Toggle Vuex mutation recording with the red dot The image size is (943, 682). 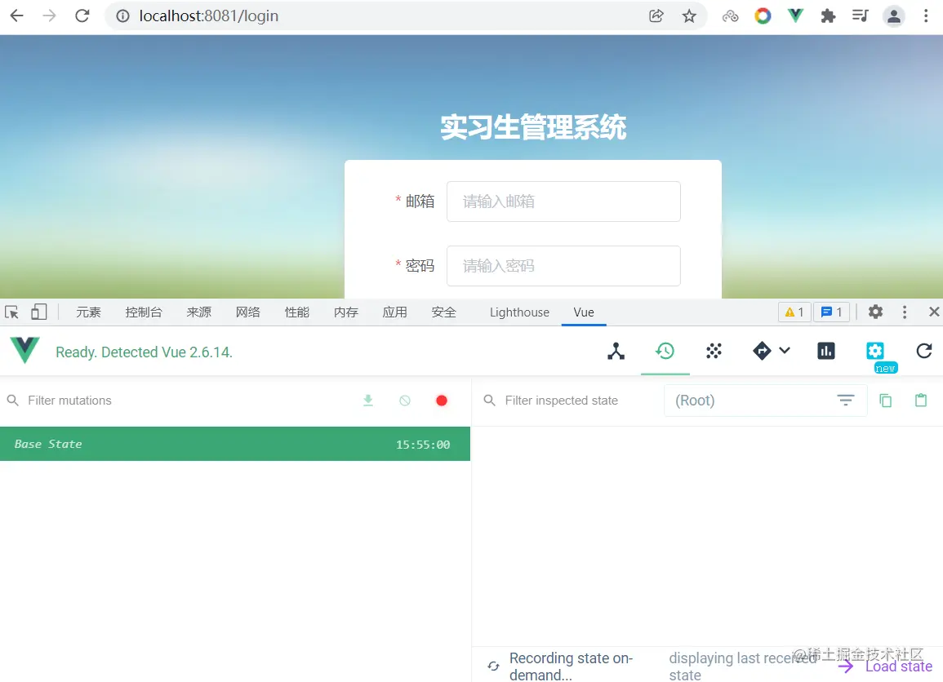(x=442, y=401)
